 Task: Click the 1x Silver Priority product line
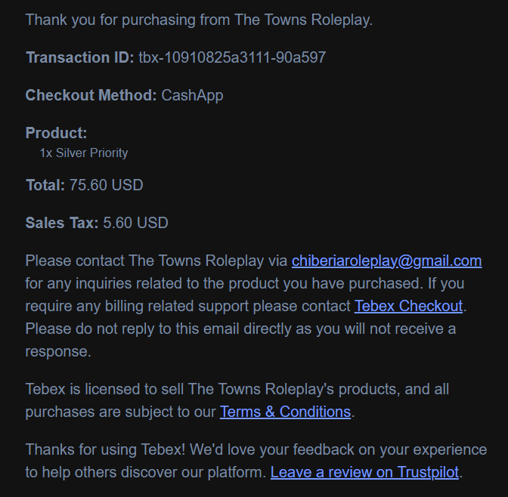pyautogui.click(x=84, y=153)
